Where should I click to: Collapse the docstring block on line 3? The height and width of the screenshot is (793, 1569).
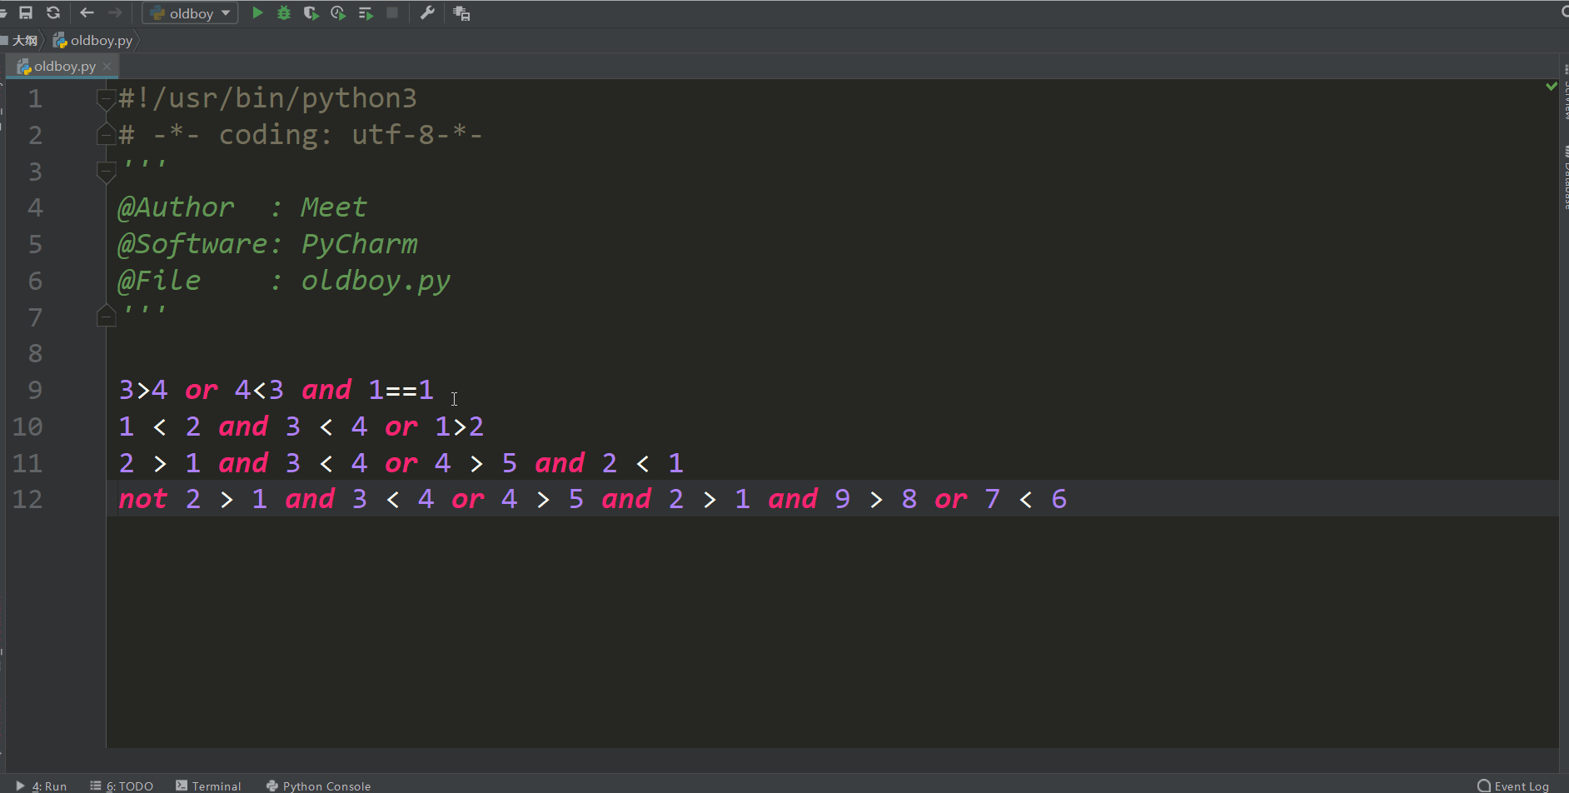click(x=106, y=172)
